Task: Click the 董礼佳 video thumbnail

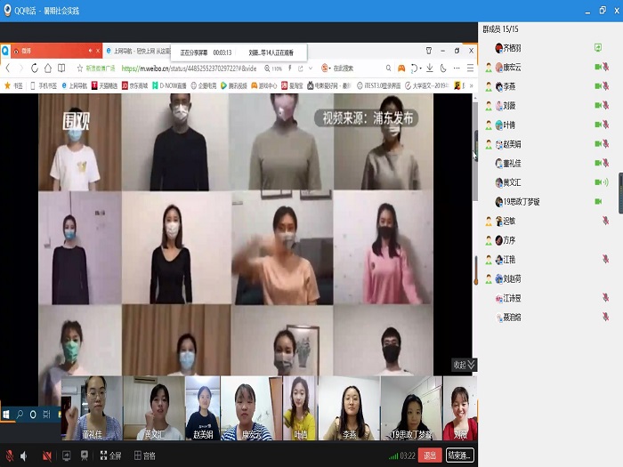Action: coord(92,408)
